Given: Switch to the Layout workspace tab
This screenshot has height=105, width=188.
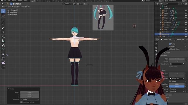Looking at the screenshot, I should point(33,1).
